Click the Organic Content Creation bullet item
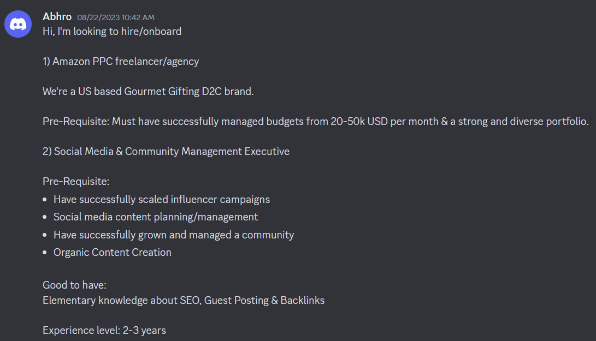This screenshot has height=341, width=596. pos(113,252)
